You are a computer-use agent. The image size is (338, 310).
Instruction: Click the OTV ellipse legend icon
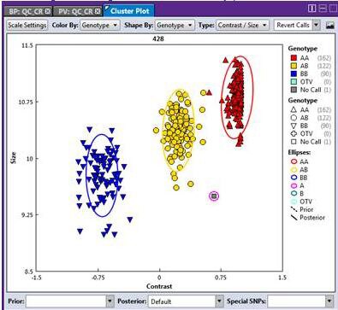click(x=294, y=202)
